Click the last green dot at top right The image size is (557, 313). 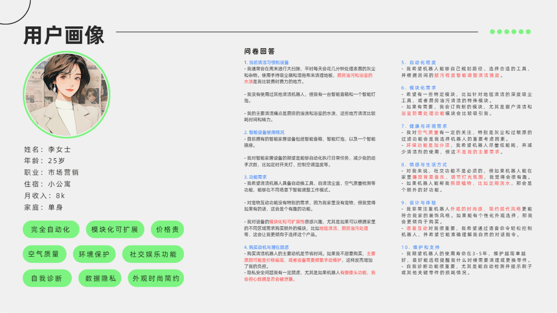pos(528,32)
